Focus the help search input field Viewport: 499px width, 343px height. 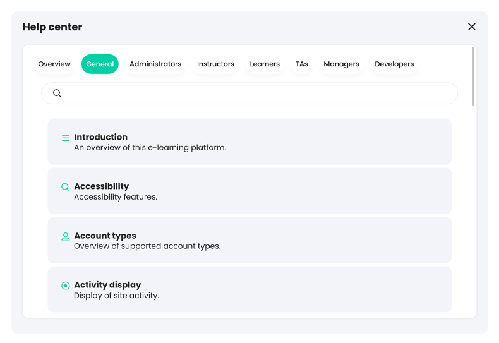point(249,93)
